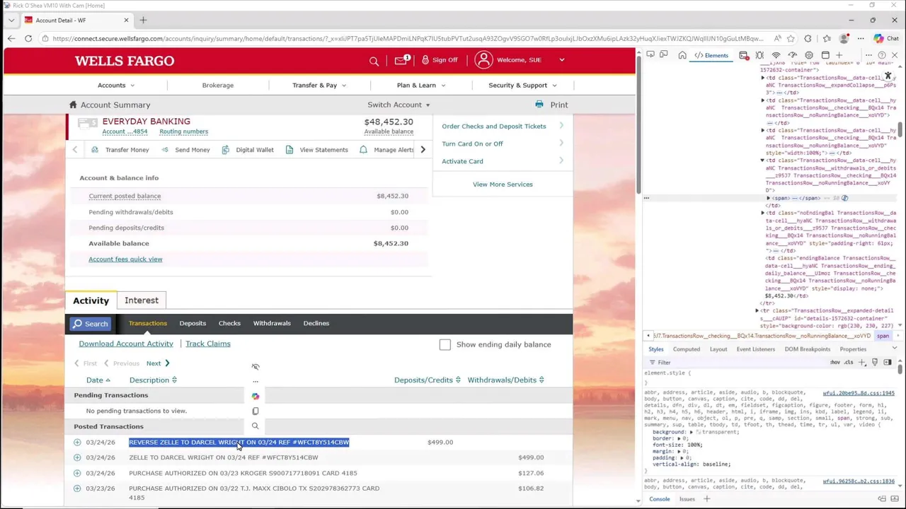The image size is (906, 509).
Task: Open DevTools Welcome home icon
Action: (x=682, y=55)
